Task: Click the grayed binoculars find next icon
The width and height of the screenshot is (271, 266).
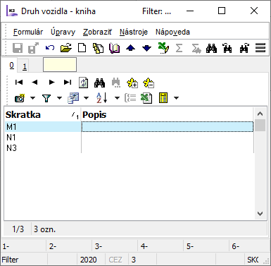Action: pyautogui.click(x=116, y=83)
